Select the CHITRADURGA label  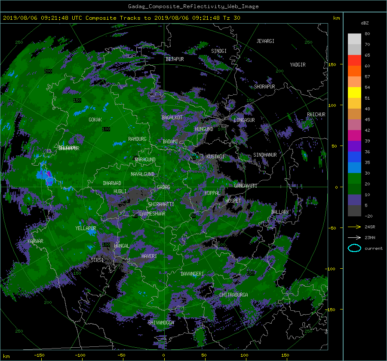coord(233,295)
